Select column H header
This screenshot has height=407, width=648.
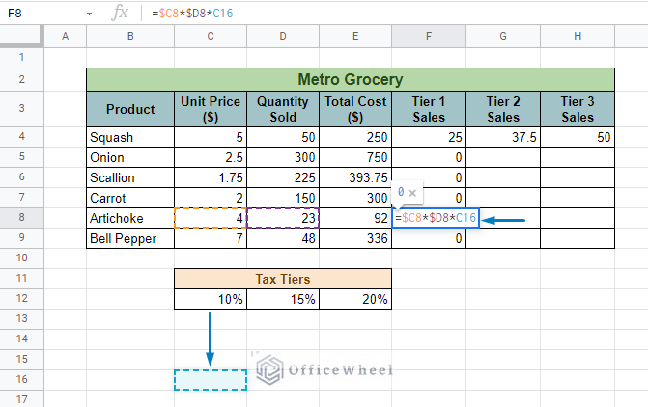(x=578, y=37)
